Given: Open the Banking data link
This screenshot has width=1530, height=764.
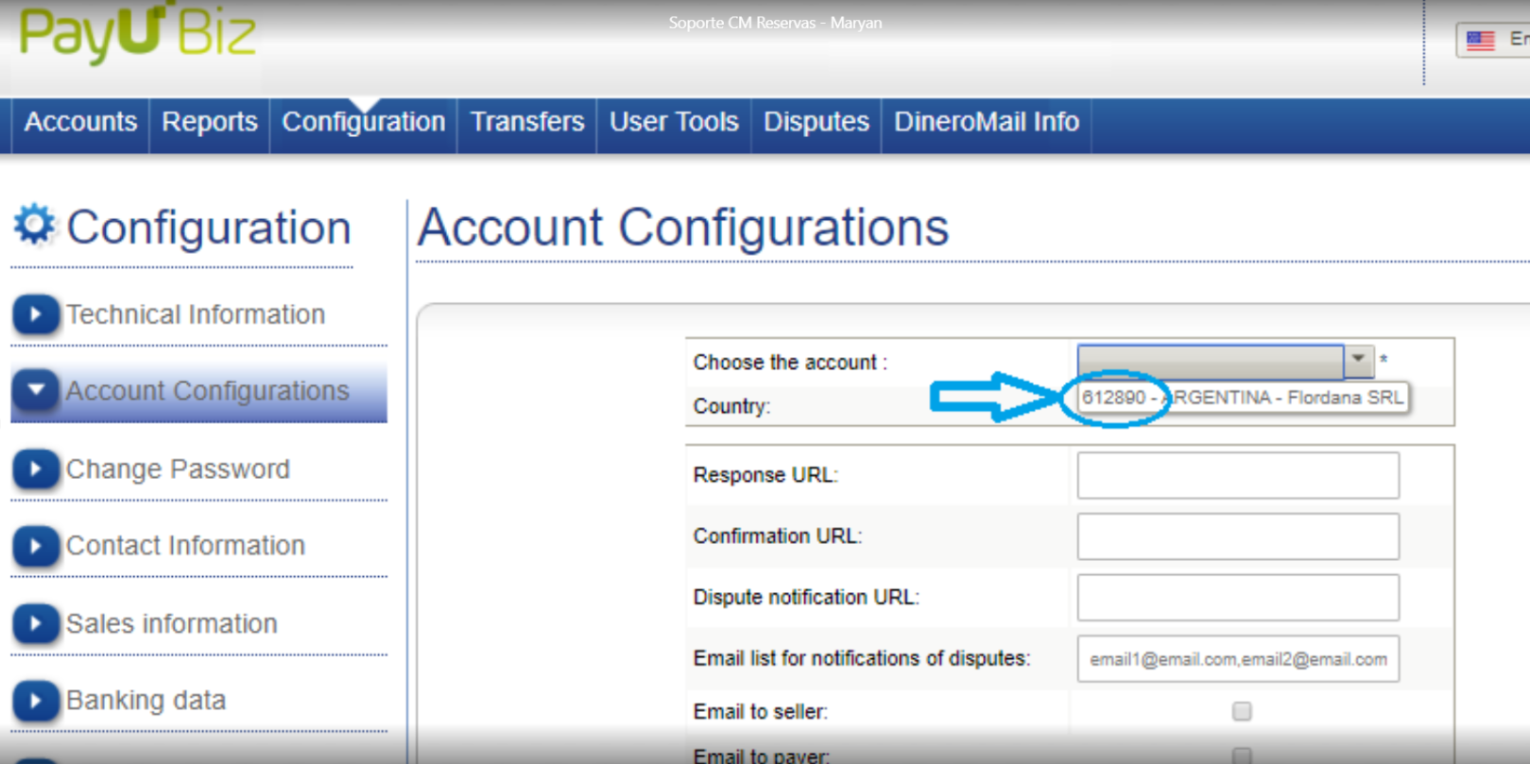Looking at the screenshot, I should click(146, 701).
